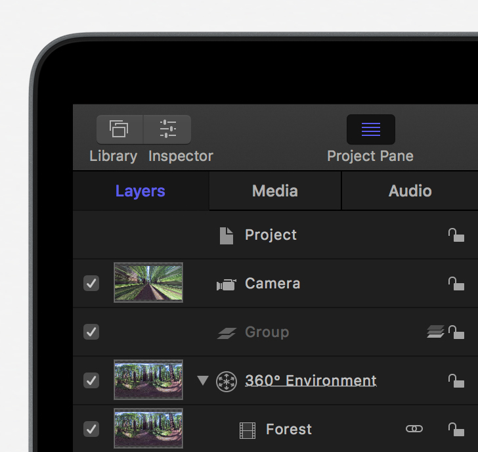The image size is (478, 452).
Task: Uncheck the Forest layer checkbox
Action: click(x=91, y=429)
